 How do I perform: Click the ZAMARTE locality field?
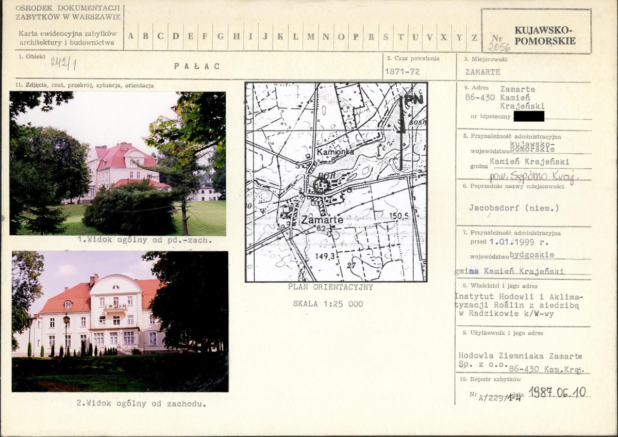483,72
